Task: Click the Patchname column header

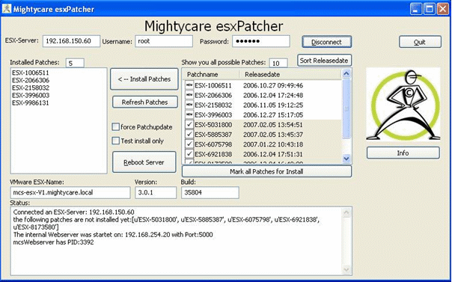Action: 211,74
